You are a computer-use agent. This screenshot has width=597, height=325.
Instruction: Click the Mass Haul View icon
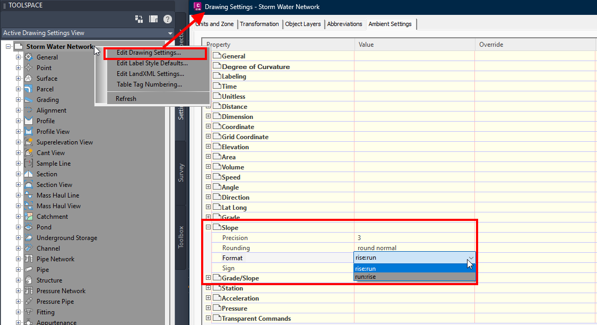pos(29,206)
